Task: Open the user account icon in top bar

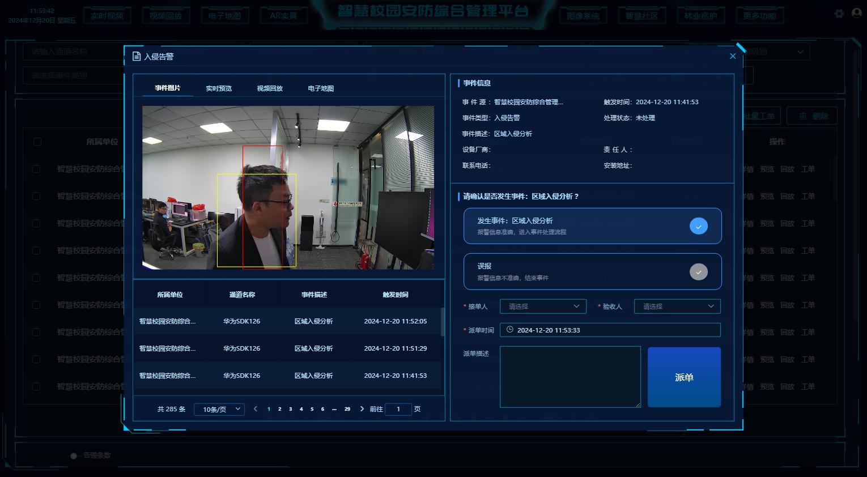Action: [856, 13]
